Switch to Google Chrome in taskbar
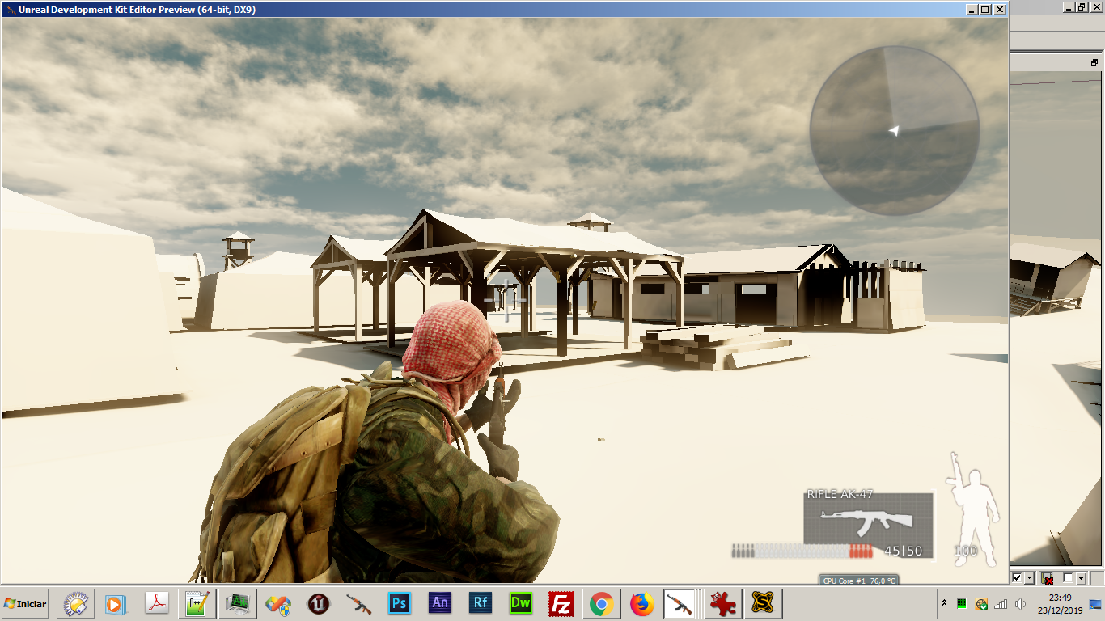Screen dimensions: 1105x621 pos(601,603)
